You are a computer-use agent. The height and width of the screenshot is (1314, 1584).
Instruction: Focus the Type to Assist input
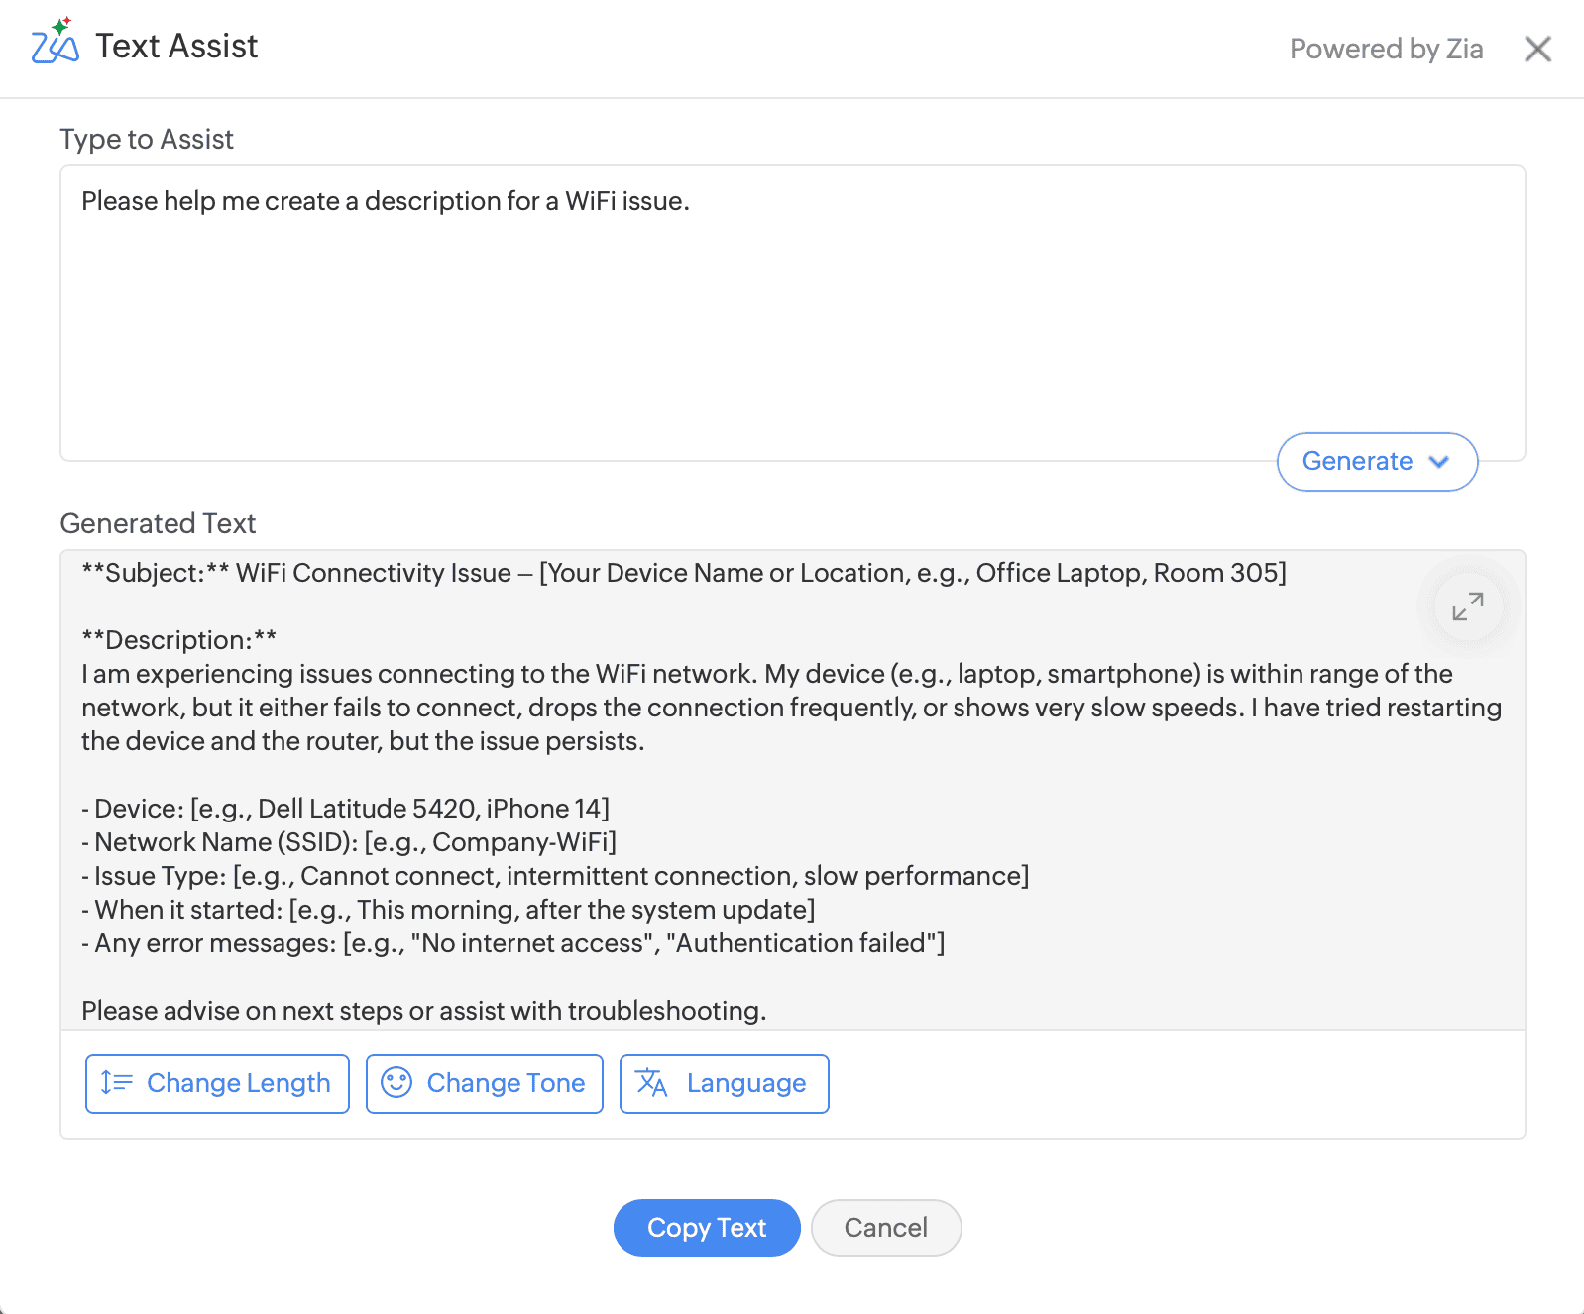point(793,313)
